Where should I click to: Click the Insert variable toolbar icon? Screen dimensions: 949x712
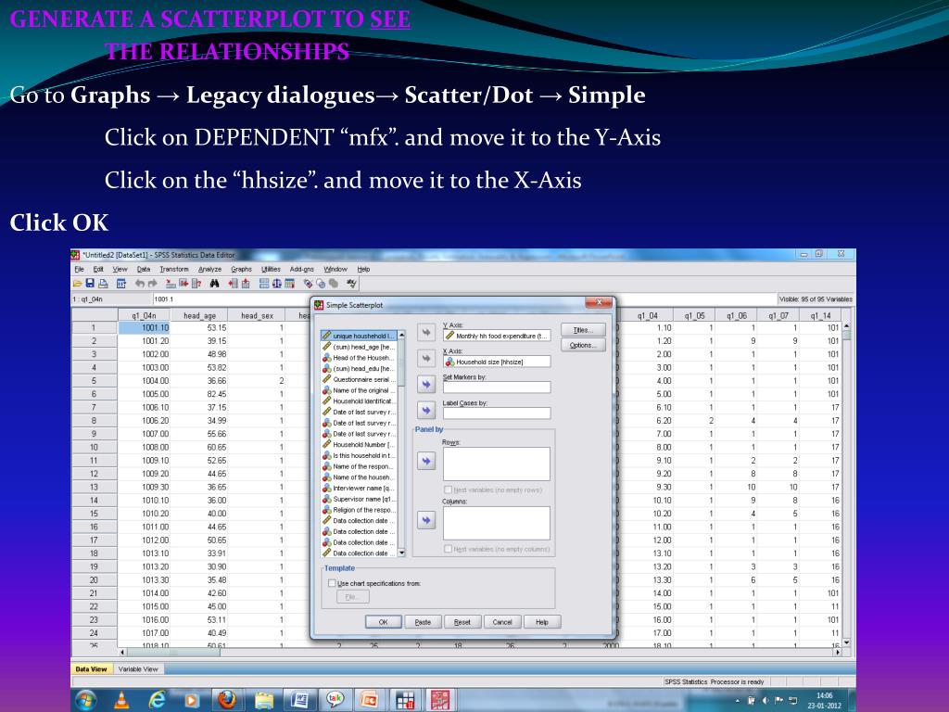pos(246,284)
